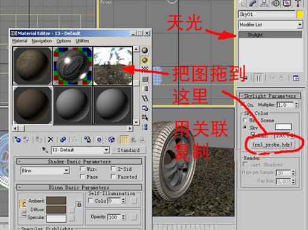Screen dimensions: 308x230
Task: Click Assign Material to Selection icon
Action: pyautogui.click(x=39, y=139)
